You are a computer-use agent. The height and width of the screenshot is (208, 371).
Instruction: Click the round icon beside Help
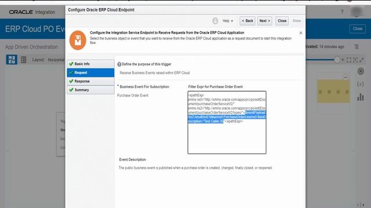215,21
